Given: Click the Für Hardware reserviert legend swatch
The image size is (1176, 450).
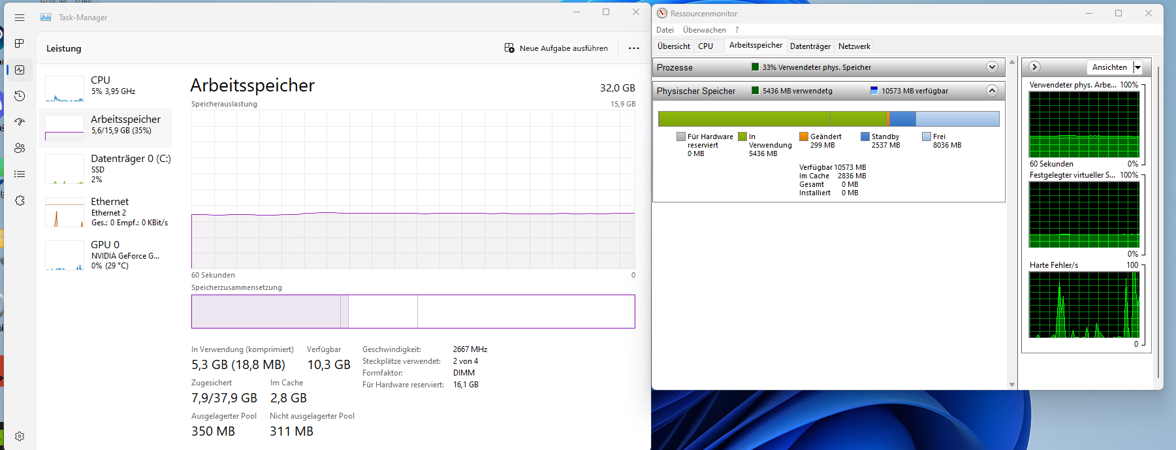Looking at the screenshot, I should [x=681, y=137].
